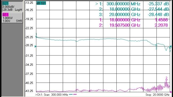Image resolution: width=173 pixels, height=97 pixels.
Task: Click the -28.3dB reference value
Action: 7,10
